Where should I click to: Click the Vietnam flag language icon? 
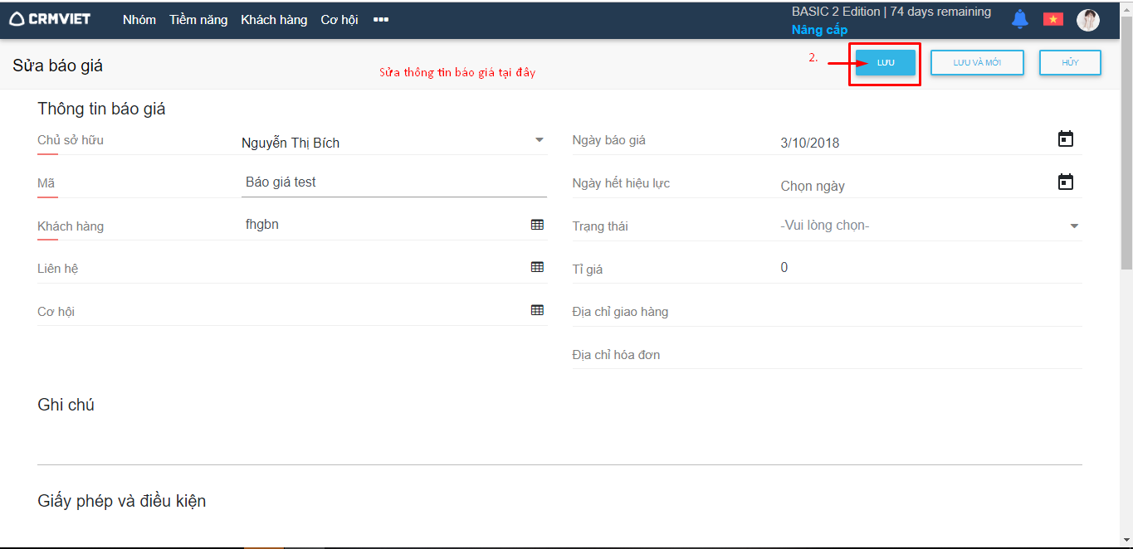(x=1053, y=19)
